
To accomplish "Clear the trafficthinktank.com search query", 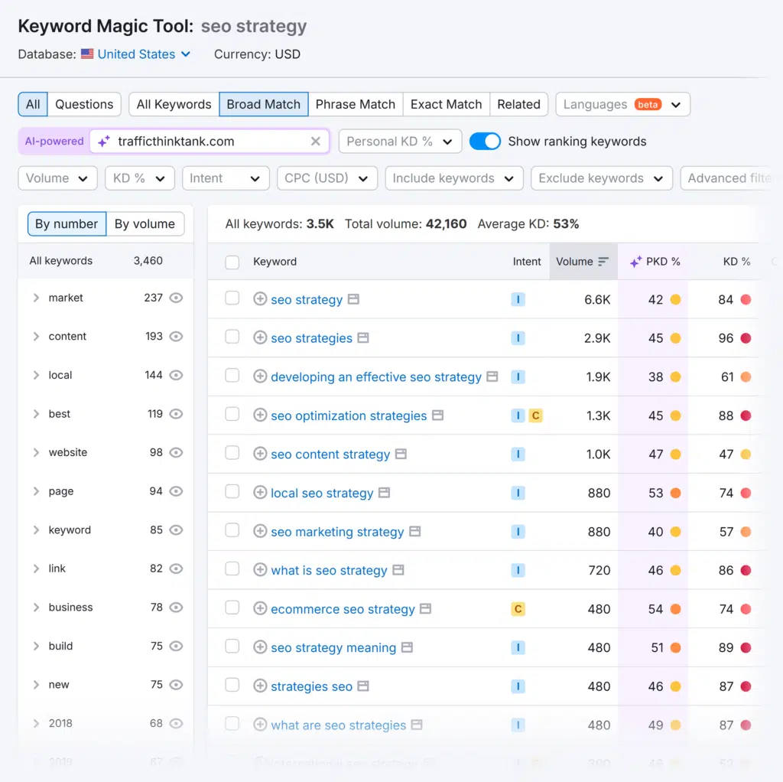I will 315,141.
